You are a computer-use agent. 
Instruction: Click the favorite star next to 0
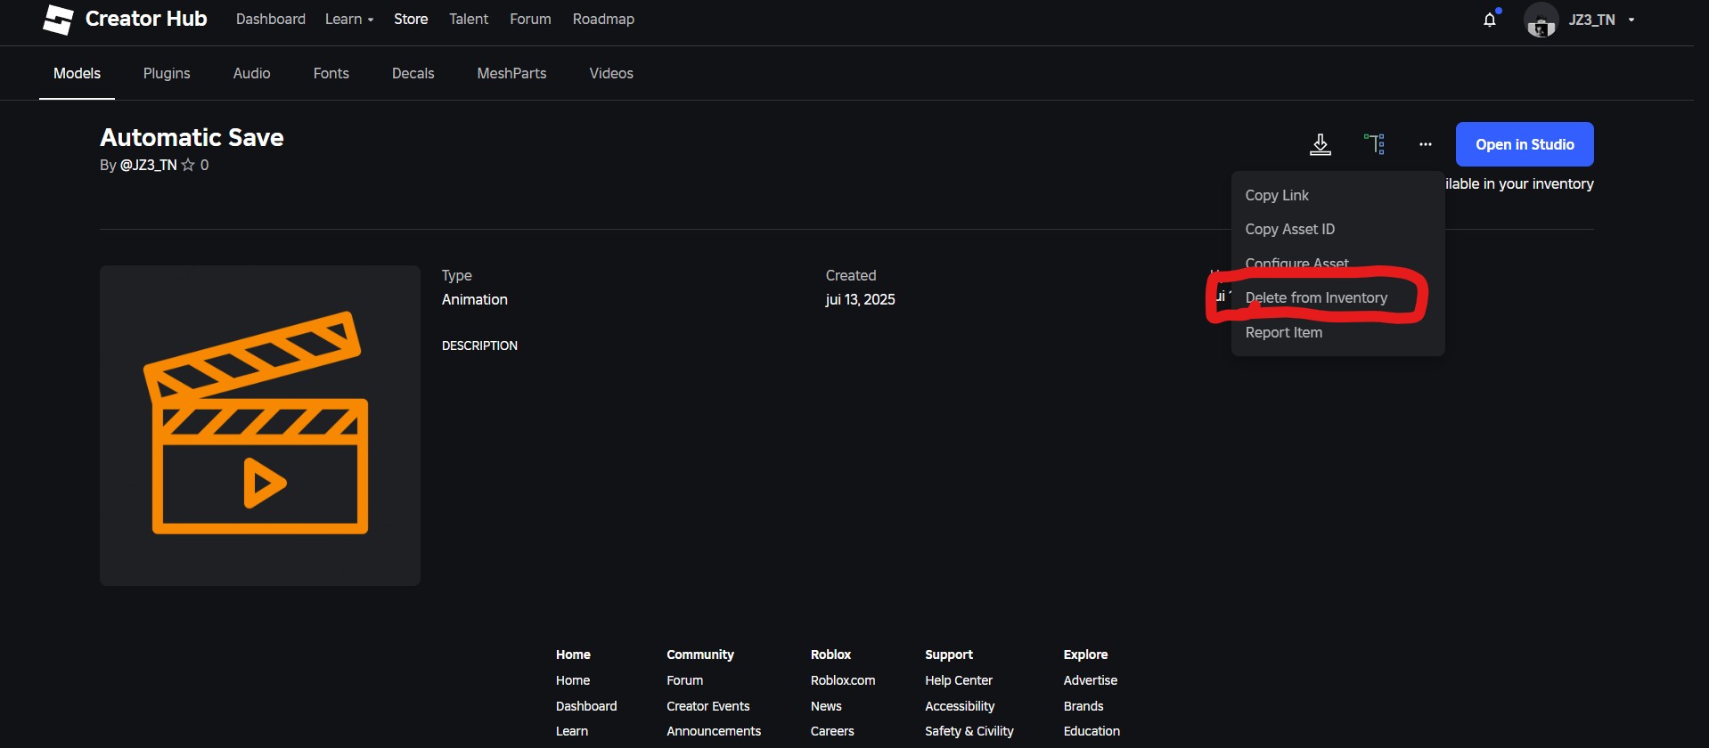188,165
